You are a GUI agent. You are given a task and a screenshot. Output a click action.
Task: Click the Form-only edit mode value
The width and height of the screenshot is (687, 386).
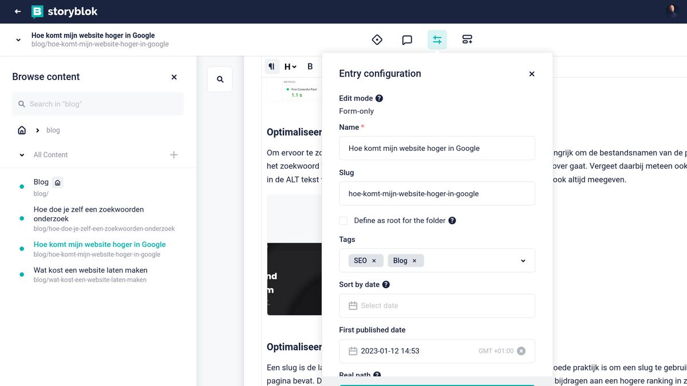pyautogui.click(x=356, y=112)
